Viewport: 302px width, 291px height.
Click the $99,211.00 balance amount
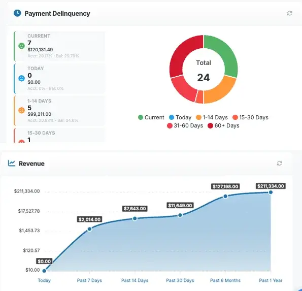pyautogui.click(x=40, y=114)
